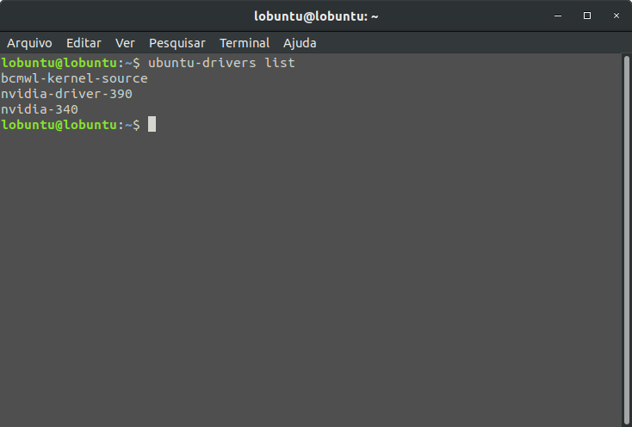Open the Arquivo menu

(29, 42)
